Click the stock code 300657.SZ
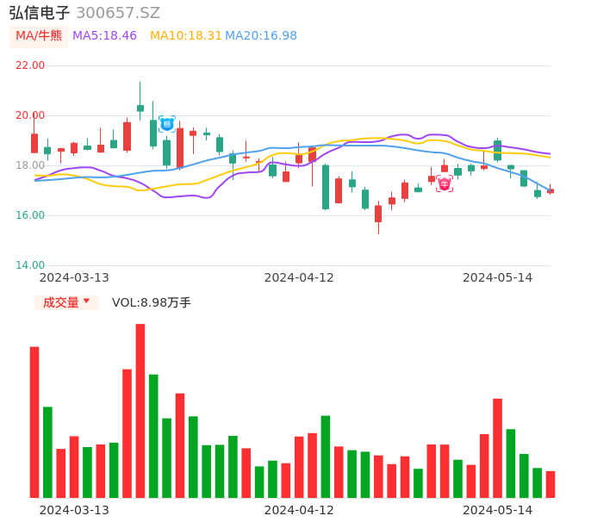The height and width of the screenshot is (522, 591). [x=118, y=13]
